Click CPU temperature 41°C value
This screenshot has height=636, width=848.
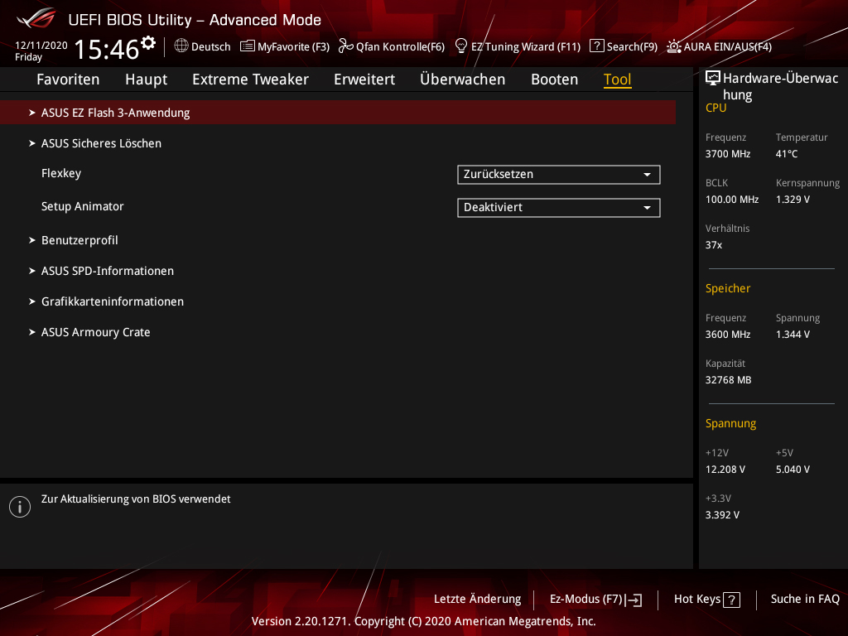[787, 154]
